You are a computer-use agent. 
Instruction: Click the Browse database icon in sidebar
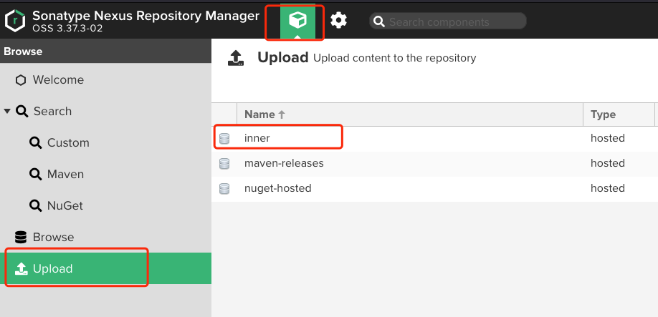pyautogui.click(x=21, y=237)
